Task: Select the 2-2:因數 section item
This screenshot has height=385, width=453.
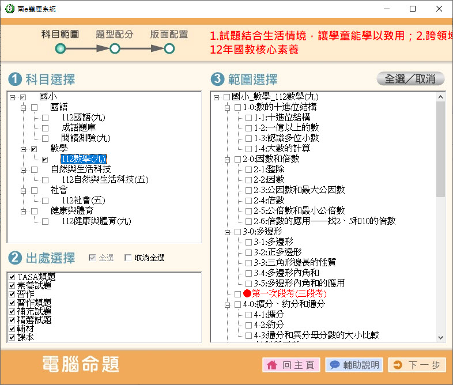Action: click(269, 180)
